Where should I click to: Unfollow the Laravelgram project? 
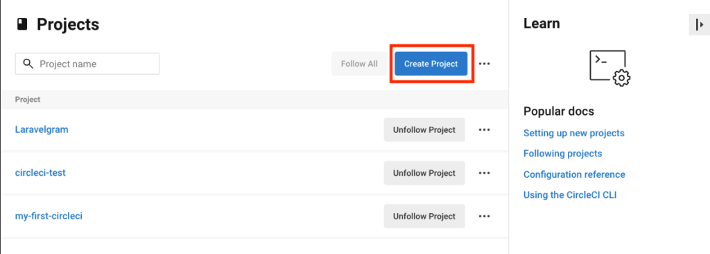coord(424,129)
